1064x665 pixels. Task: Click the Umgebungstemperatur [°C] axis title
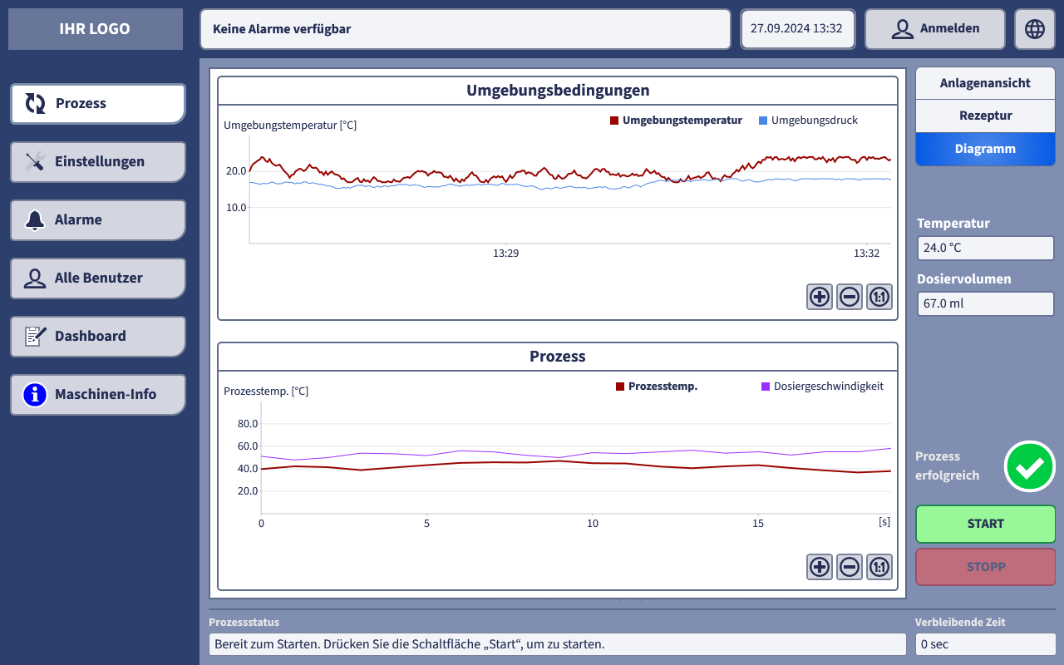[x=290, y=126]
